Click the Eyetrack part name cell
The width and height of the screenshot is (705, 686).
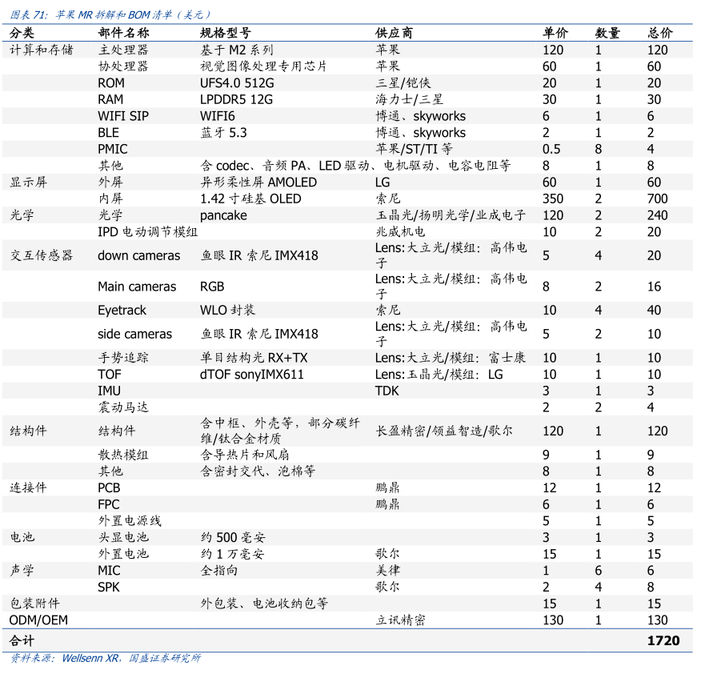(x=122, y=310)
